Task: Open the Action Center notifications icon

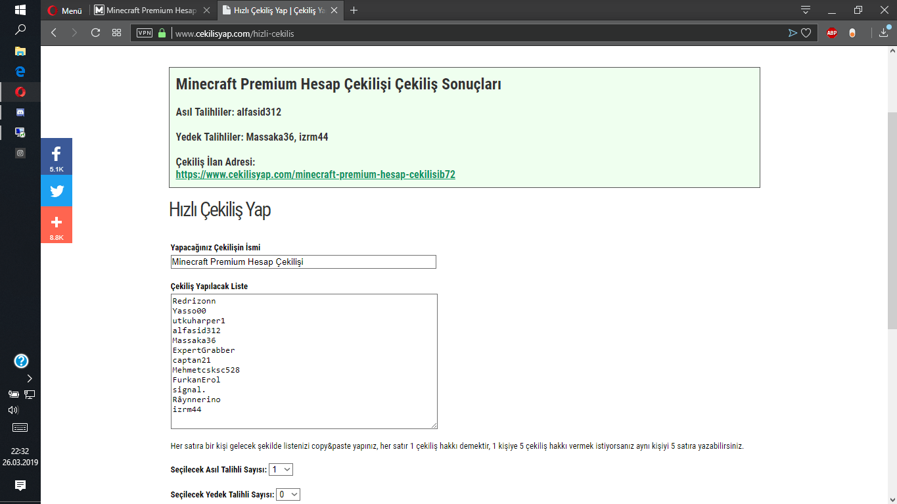Action: (x=20, y=486)
